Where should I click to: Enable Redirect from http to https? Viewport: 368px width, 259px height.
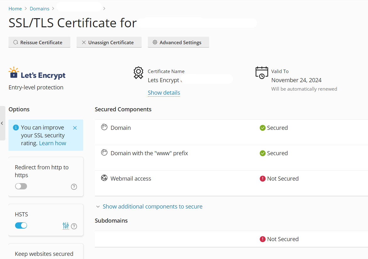click(21, 186)
